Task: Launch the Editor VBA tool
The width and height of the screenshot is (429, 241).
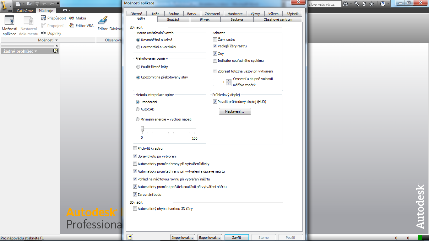Action: [x=81, y=26]
